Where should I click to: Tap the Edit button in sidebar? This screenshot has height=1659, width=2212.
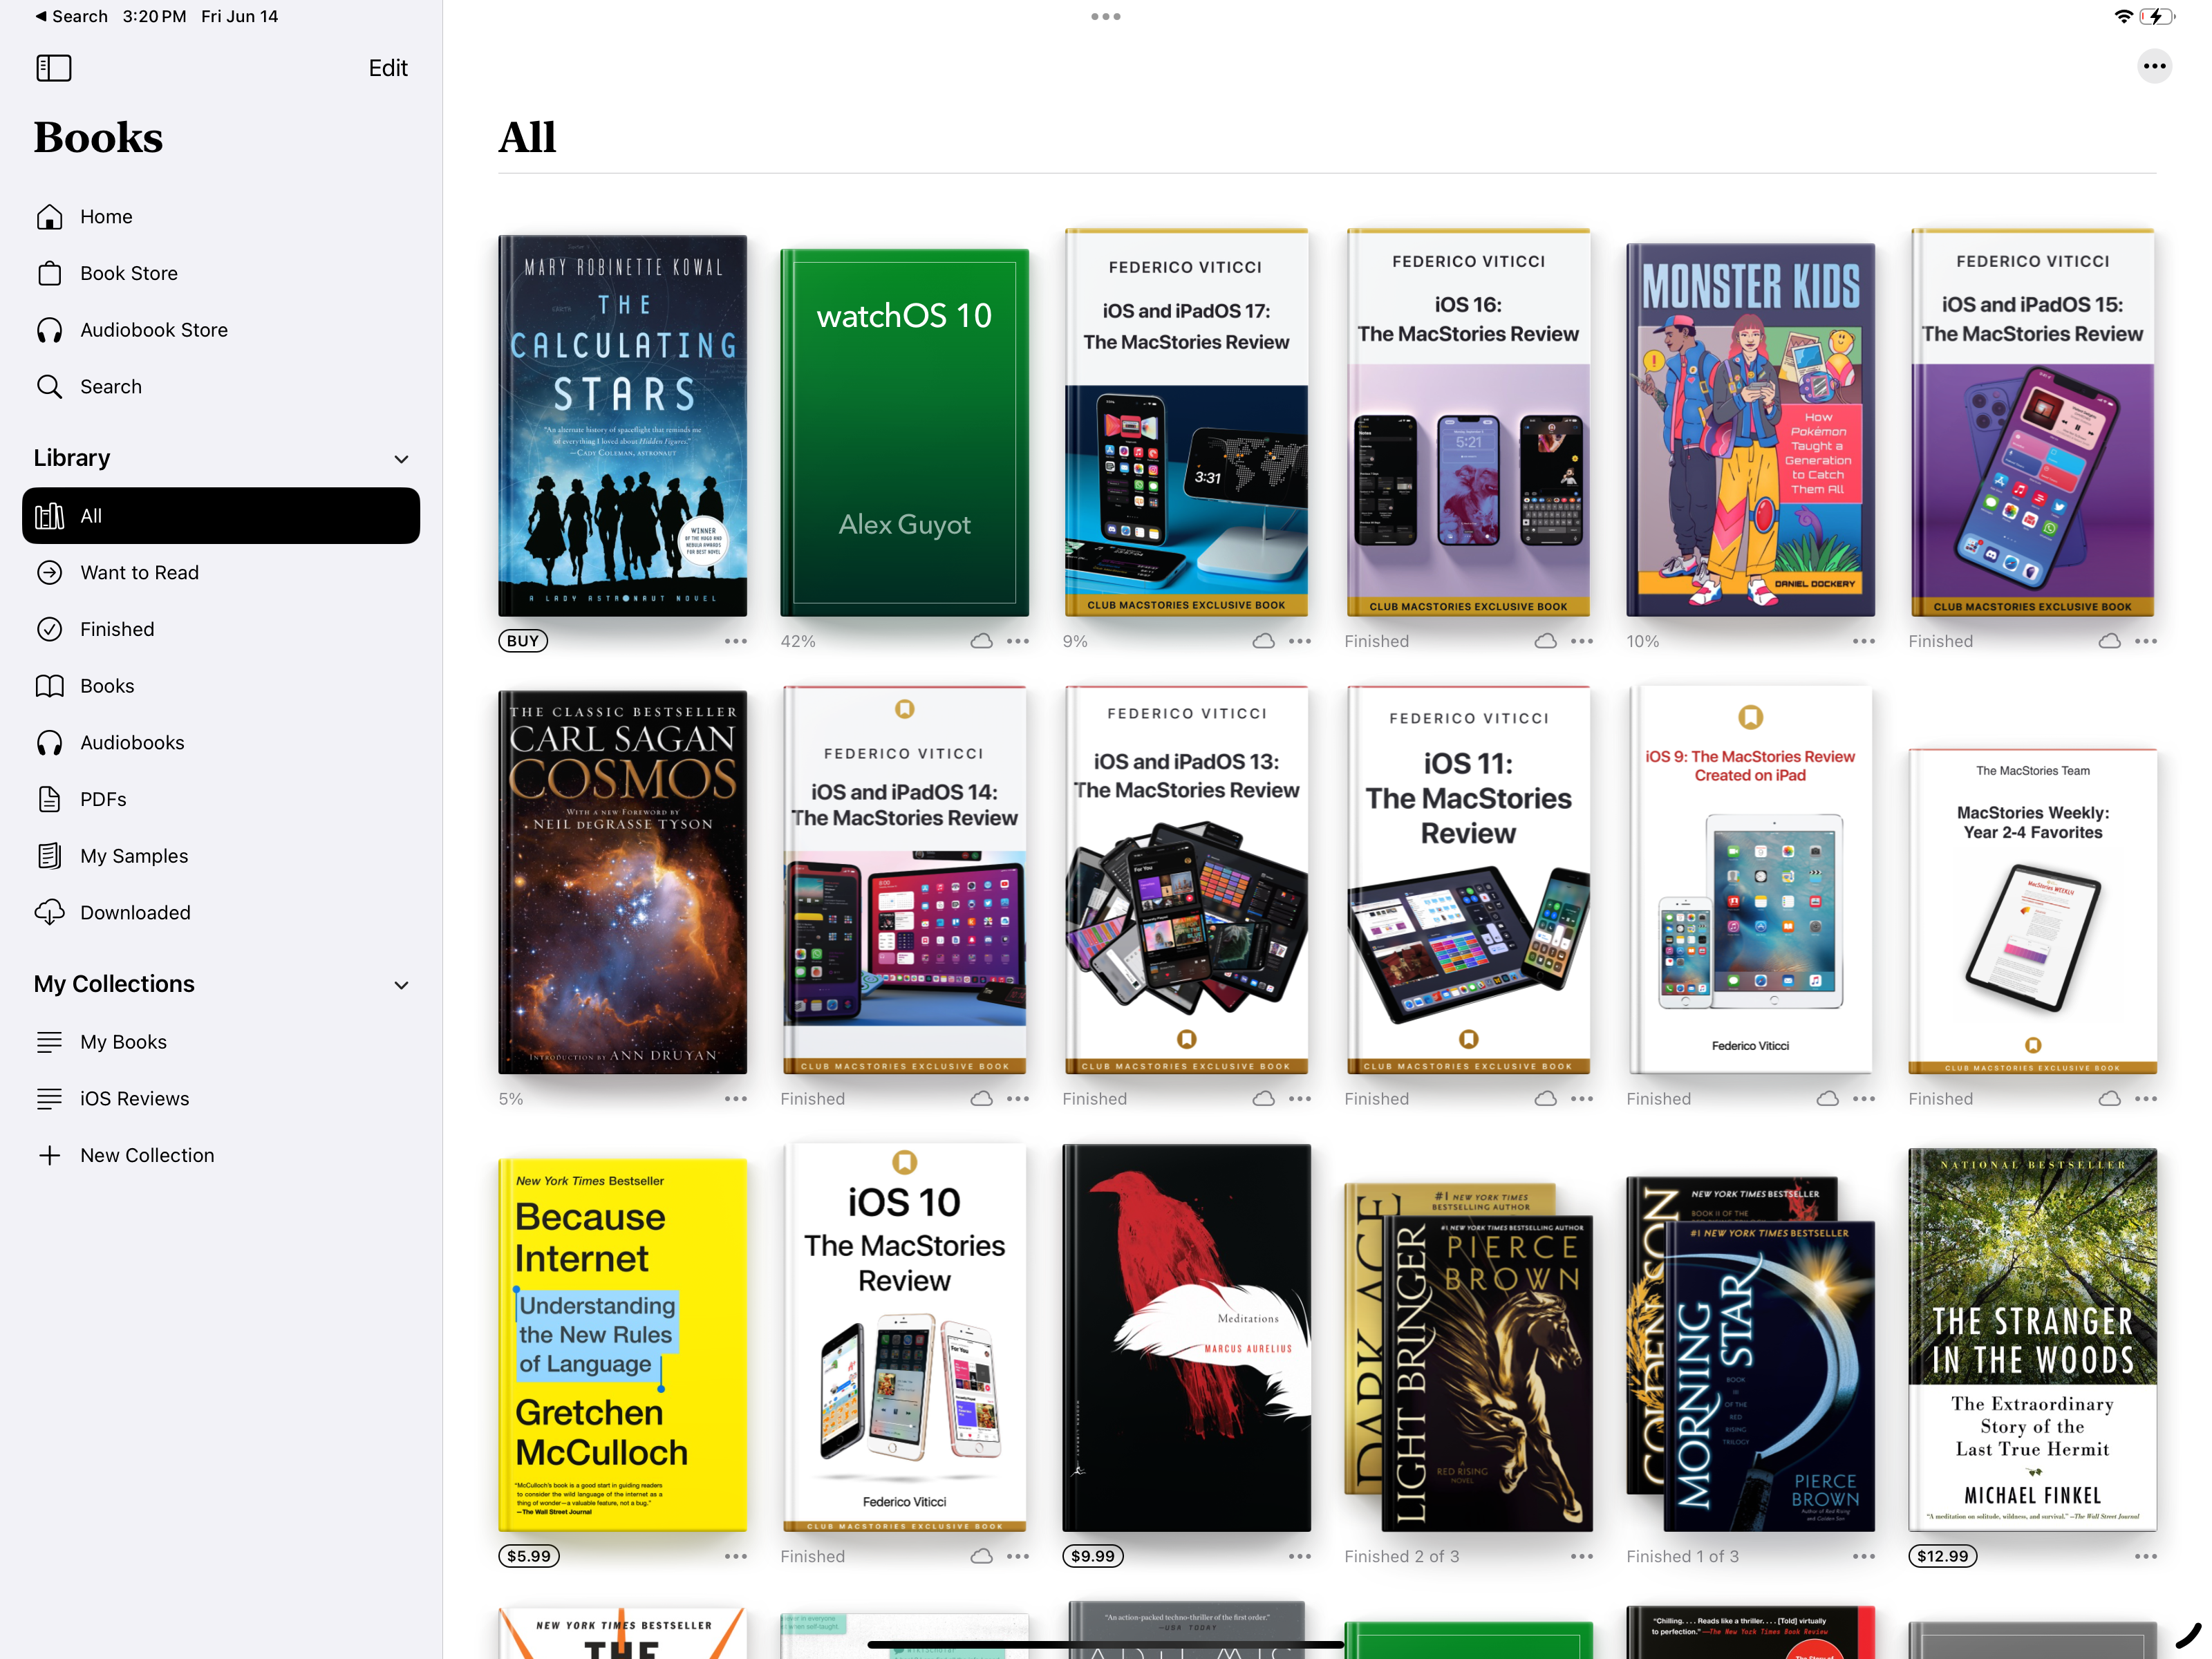point(388,68)
